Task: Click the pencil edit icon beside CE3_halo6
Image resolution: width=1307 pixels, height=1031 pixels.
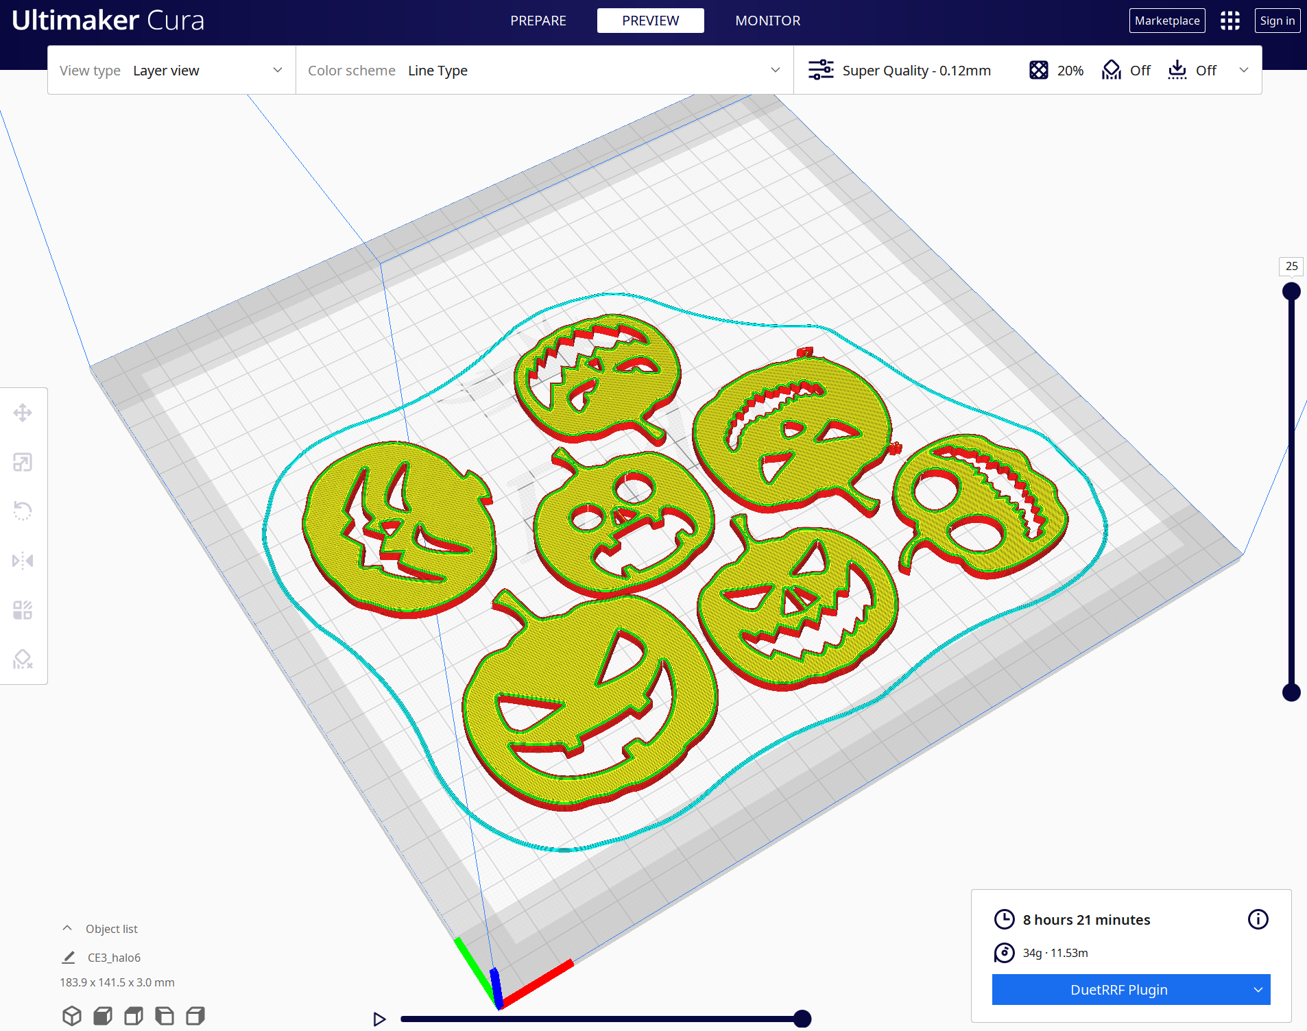Action: pyautogui.click(x=69, y=957)
